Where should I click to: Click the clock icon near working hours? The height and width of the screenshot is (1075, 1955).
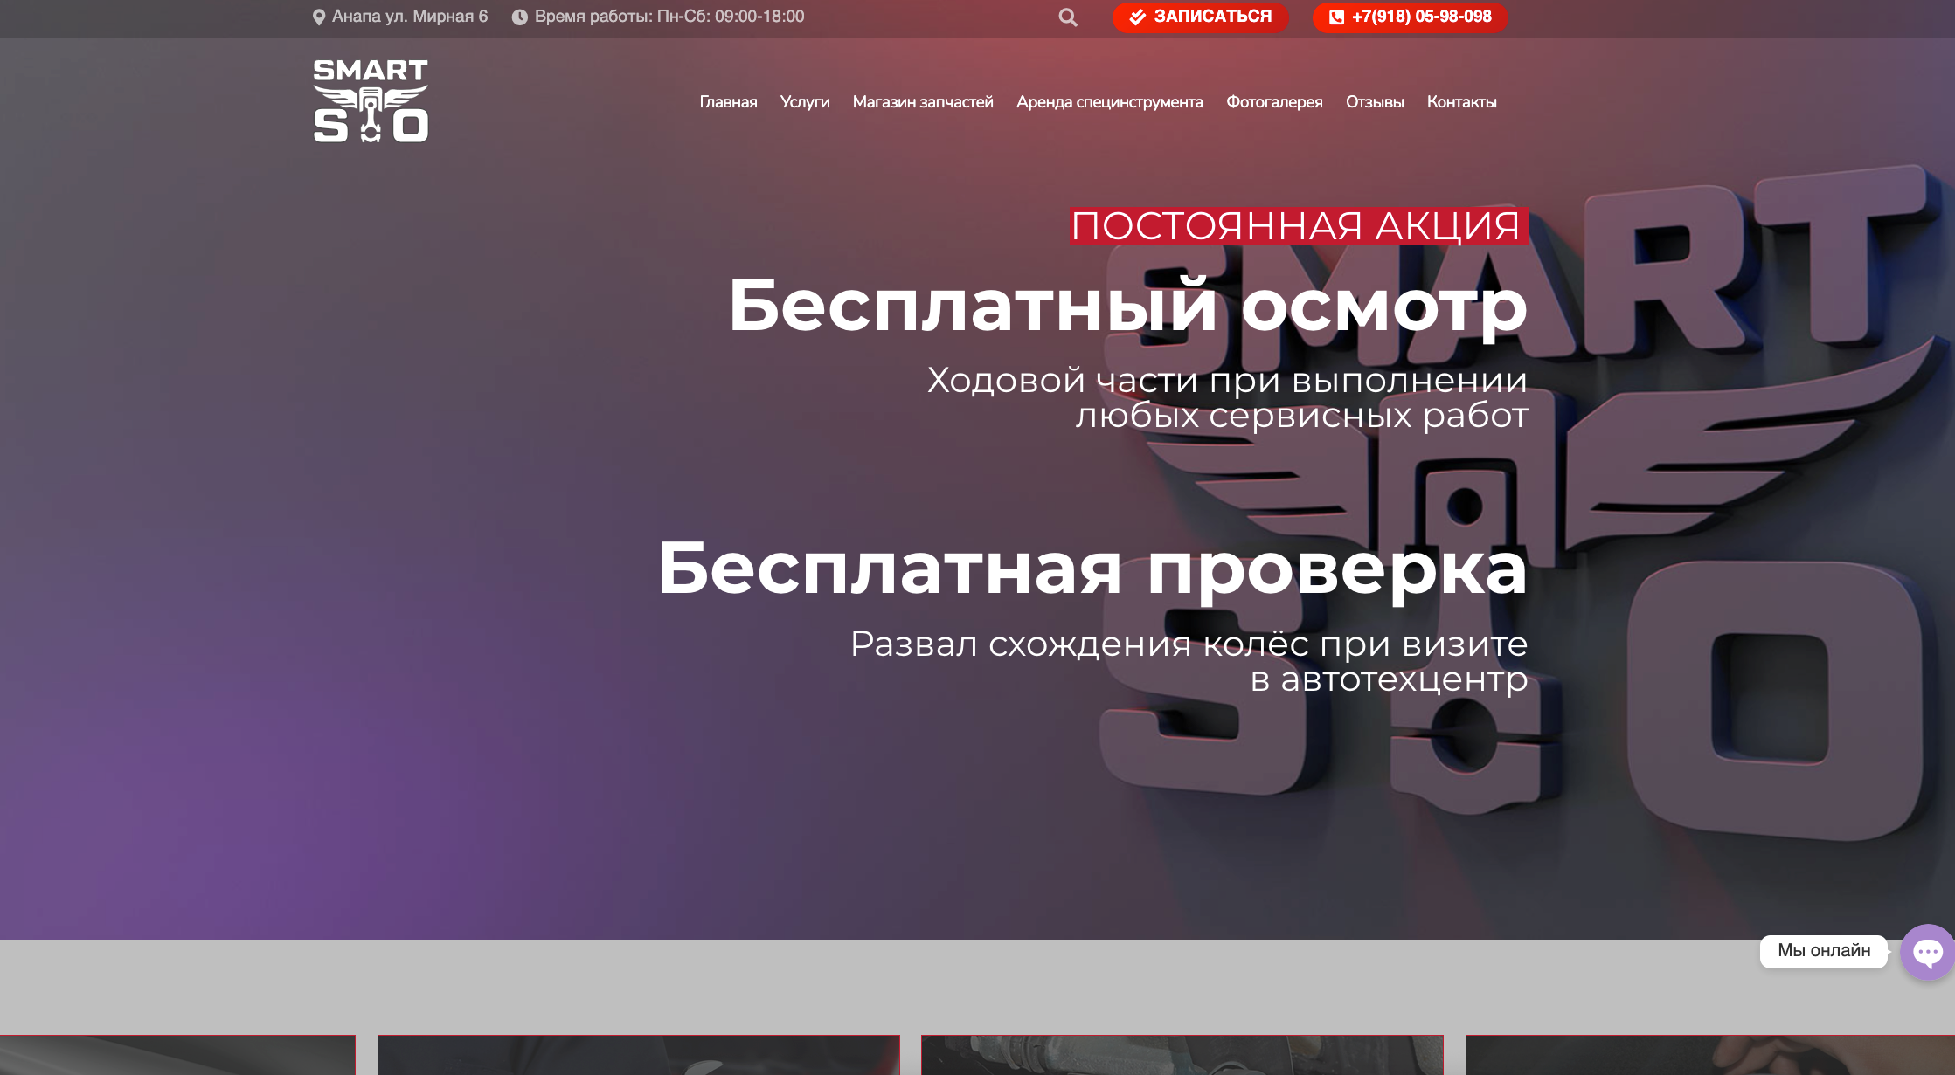pyautogui.click(x=519, y=17)
